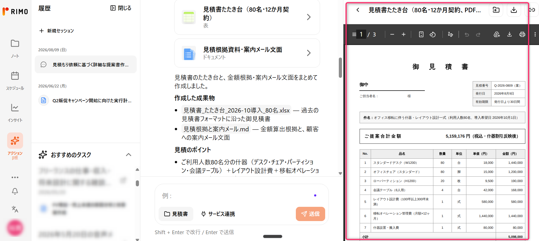Open the user avatar at sidebar bottom
The image size is (539, 241).
point(15,228)
